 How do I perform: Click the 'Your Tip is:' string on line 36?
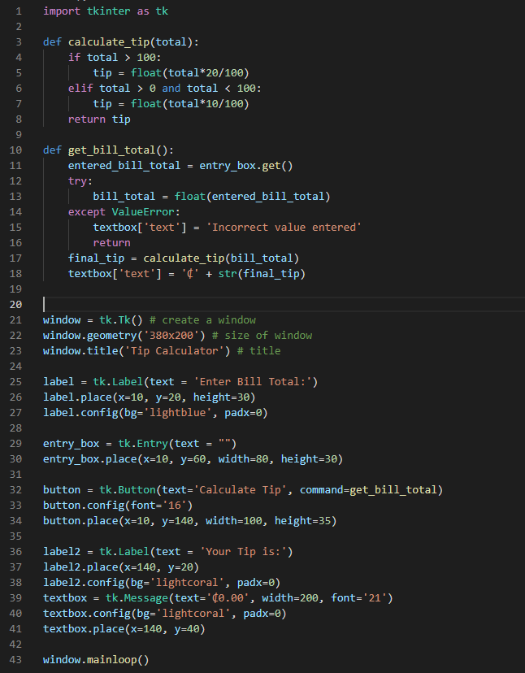(243, 552)
